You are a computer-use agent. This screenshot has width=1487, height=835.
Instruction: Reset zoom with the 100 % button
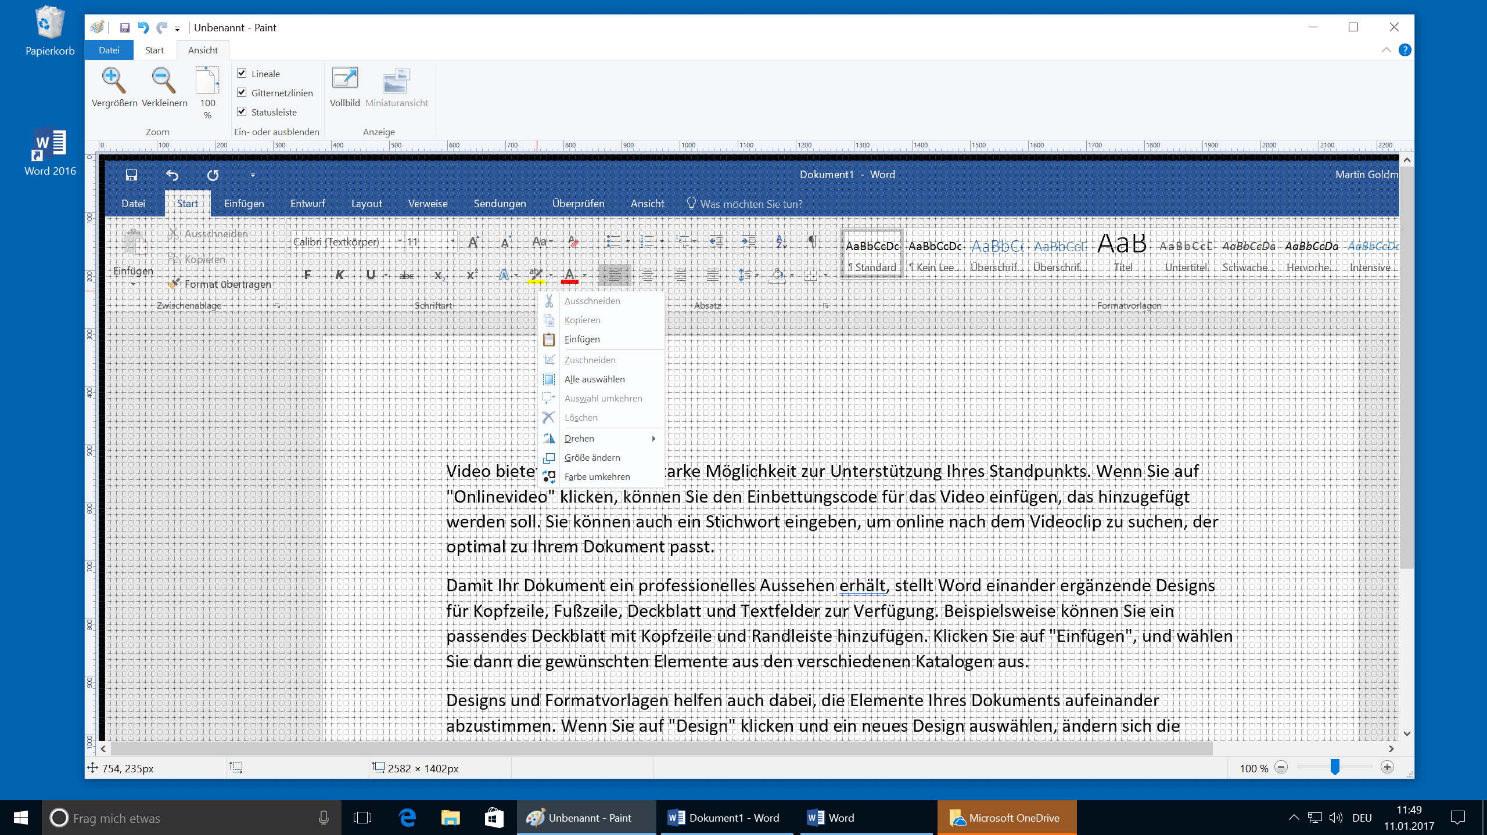click(207, 93)
